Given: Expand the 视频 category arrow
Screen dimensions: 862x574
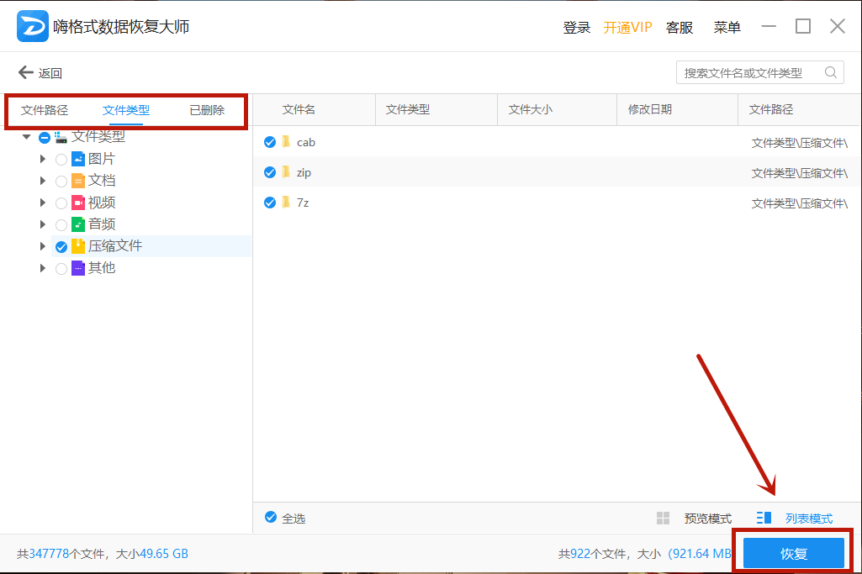Looking at the screenshot, I should point(42,202).
